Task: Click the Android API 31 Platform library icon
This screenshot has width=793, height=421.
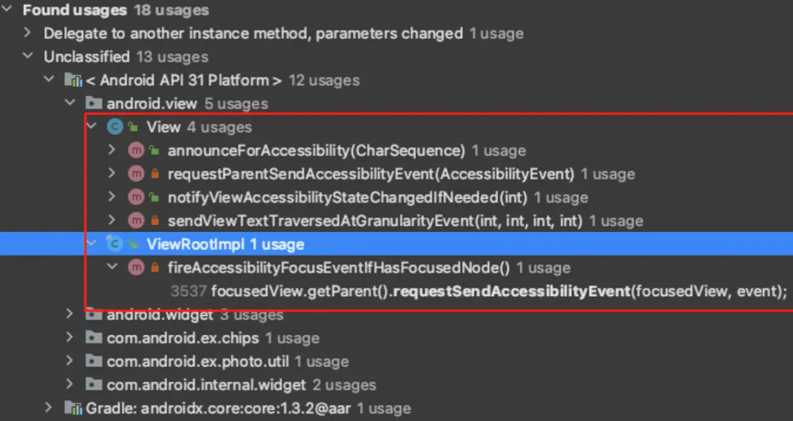Action: tap(73, 80)
